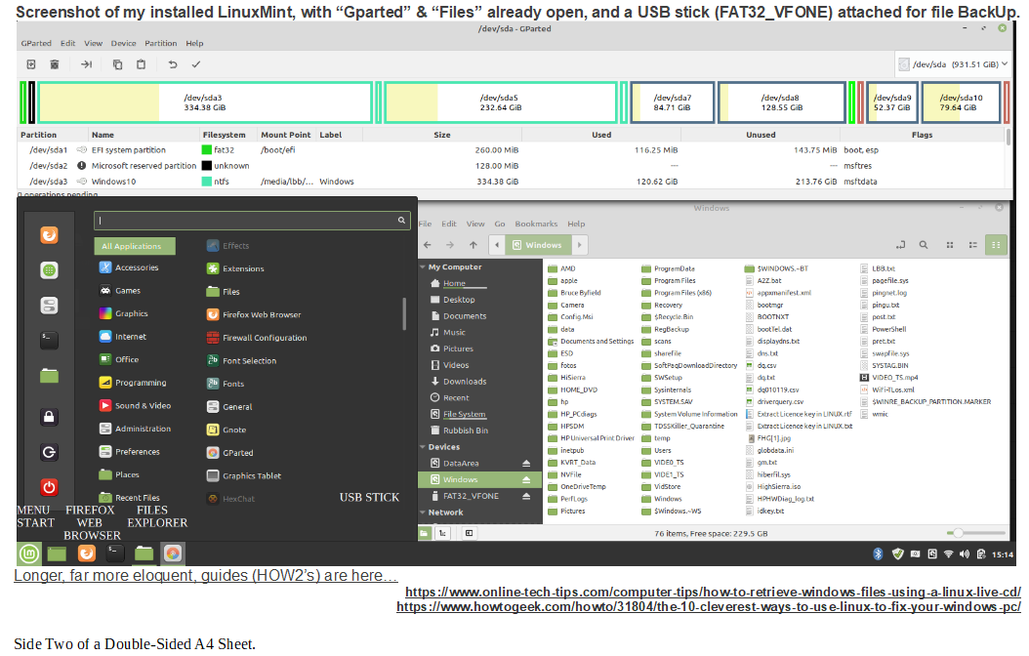Click GParted's copy partition icon
Screen dimensions: 1029x656
[x=117, y=64]
